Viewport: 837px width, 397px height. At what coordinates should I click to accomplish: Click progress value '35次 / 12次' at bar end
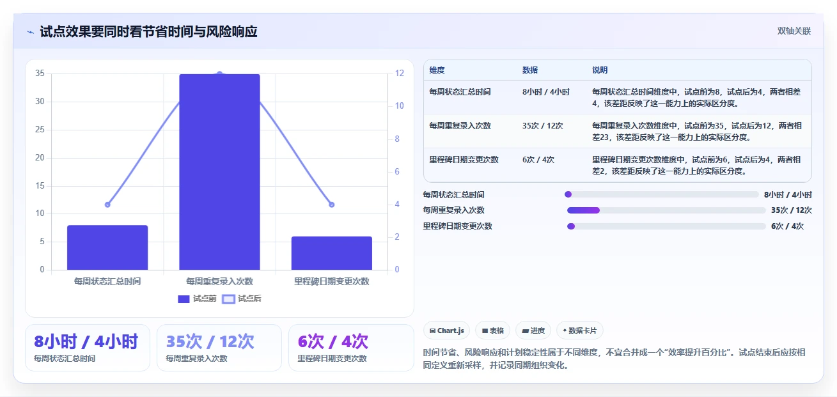[x=792, y=210]
